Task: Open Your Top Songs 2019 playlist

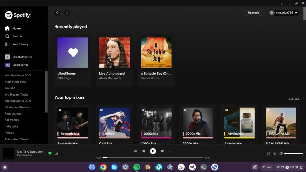Action: (x=18, y=101)
